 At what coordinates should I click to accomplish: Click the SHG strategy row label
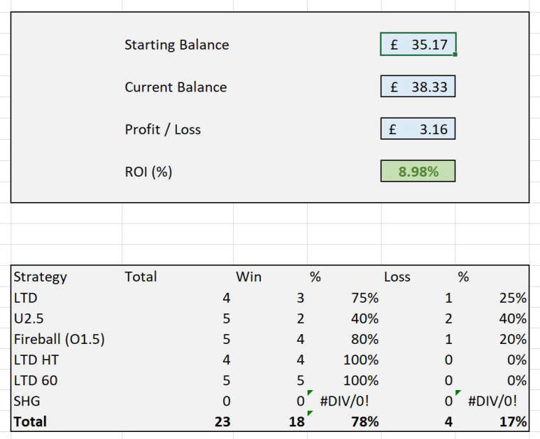point(26,401)
